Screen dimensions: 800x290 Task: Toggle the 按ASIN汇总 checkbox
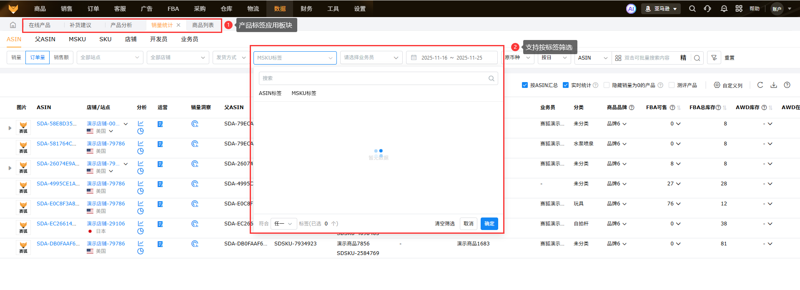click(525, 85)
